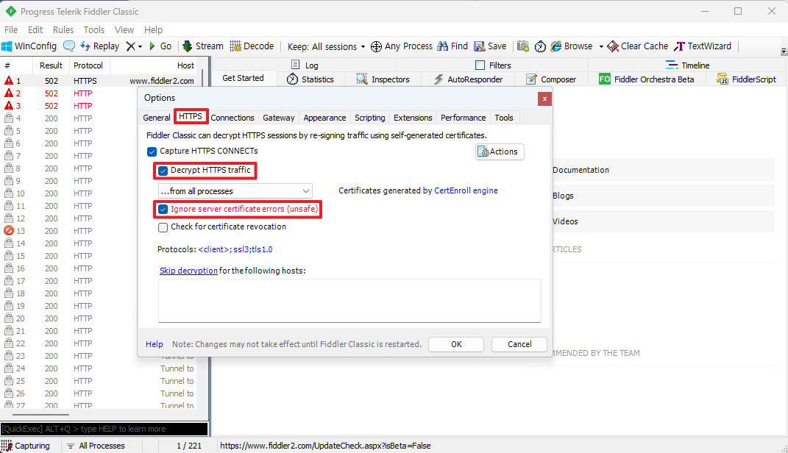The height and width of the screenshot is (453, 788).
Task: Switch to Connections options tab
Action: coord(233,118)
